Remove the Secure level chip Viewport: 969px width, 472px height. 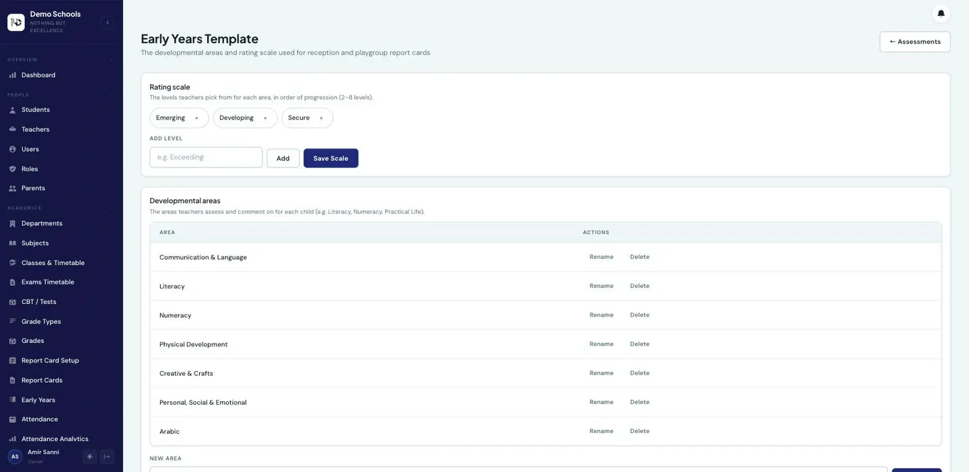(x=321, y=118)
